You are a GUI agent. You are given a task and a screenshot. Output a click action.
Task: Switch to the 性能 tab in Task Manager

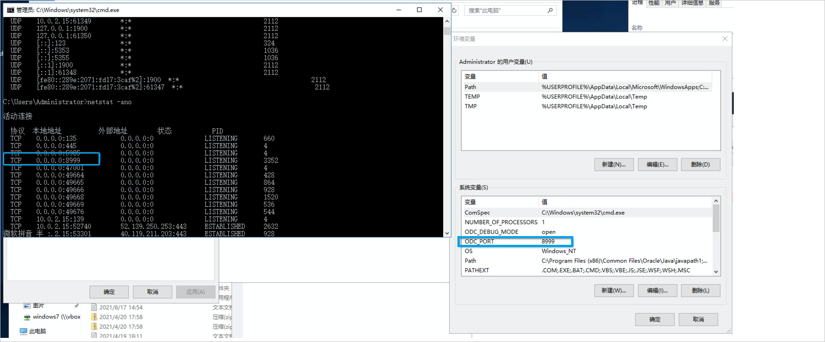click(654, 3)
